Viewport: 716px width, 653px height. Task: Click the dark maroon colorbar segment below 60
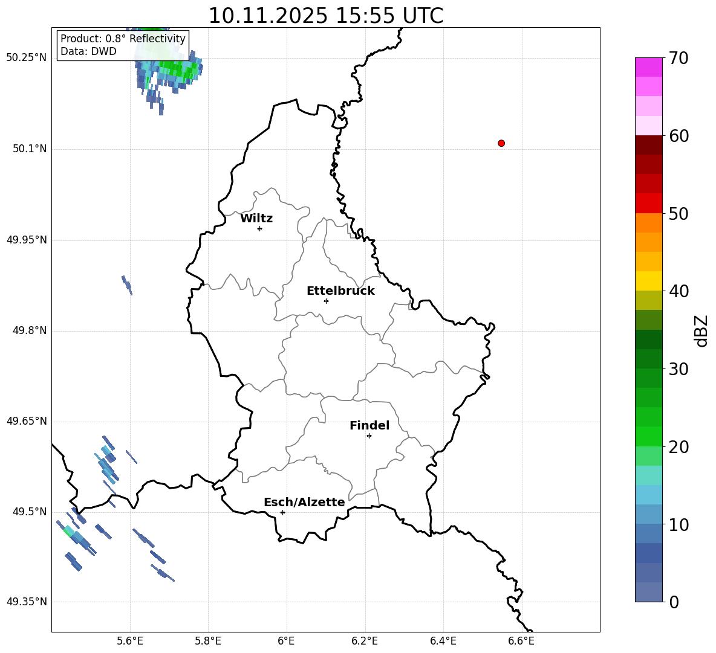pos(649,145)
